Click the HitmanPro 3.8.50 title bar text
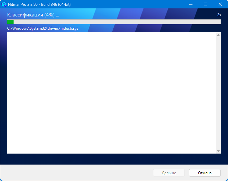Viewport: 228px width, 181px height. pyautogui.click(x=39, y=5)
